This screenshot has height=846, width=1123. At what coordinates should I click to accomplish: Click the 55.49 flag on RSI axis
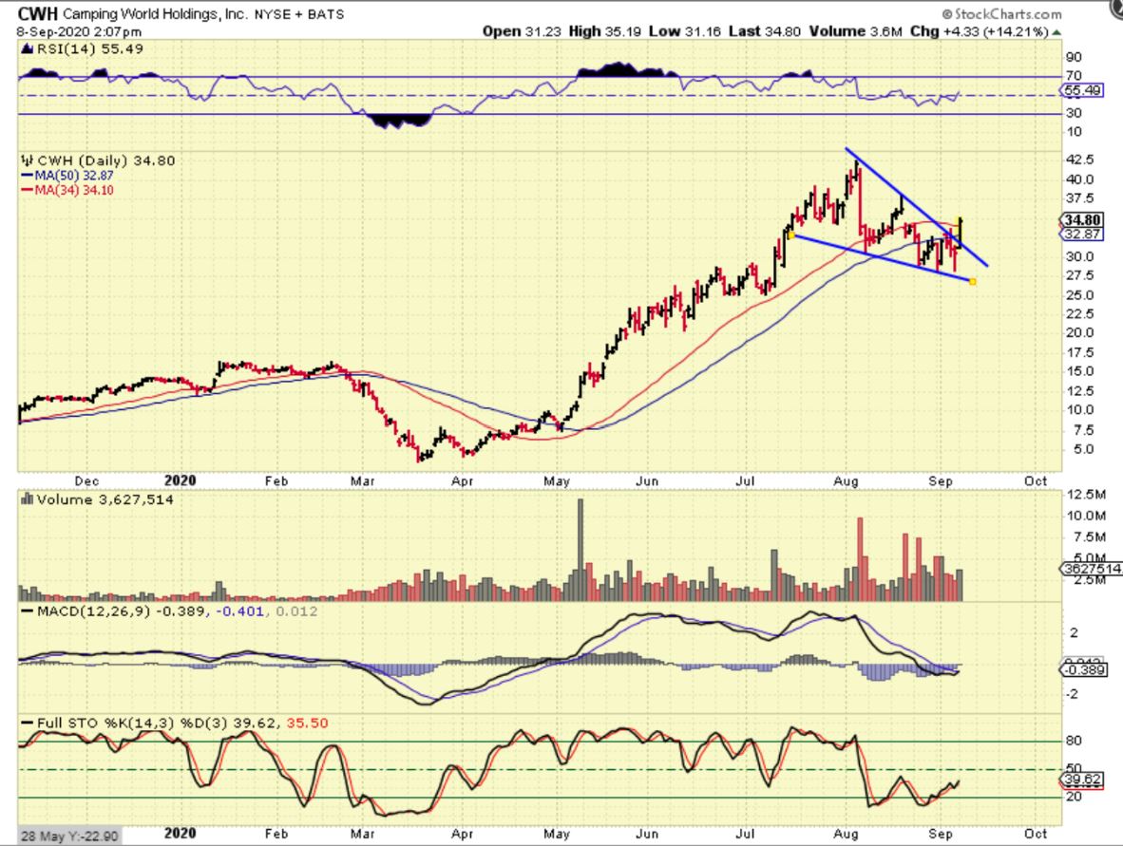coord(1081,90)
